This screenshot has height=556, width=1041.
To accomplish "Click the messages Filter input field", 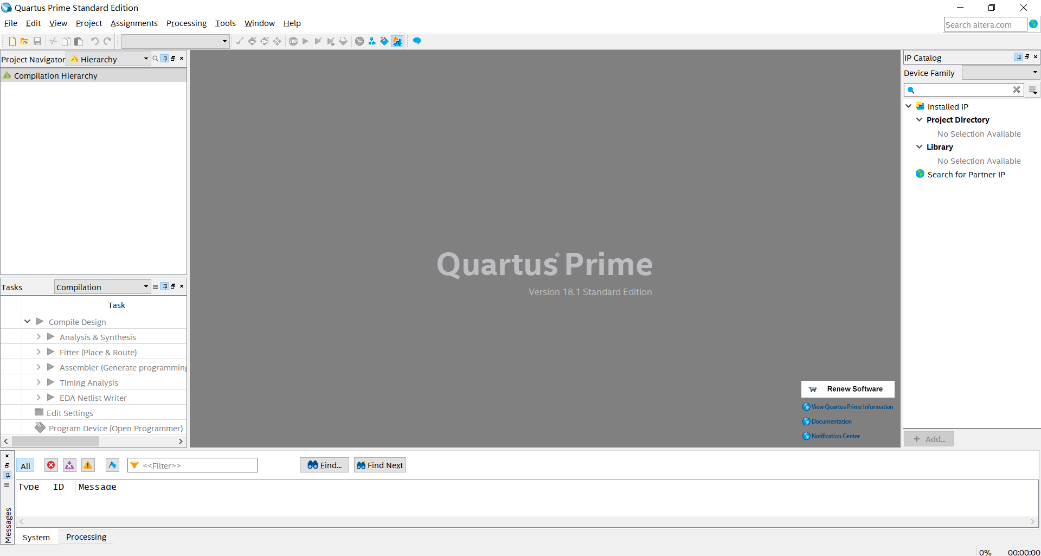I will click(192, 465).
